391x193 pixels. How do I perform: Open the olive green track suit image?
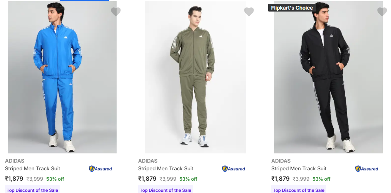195,77
